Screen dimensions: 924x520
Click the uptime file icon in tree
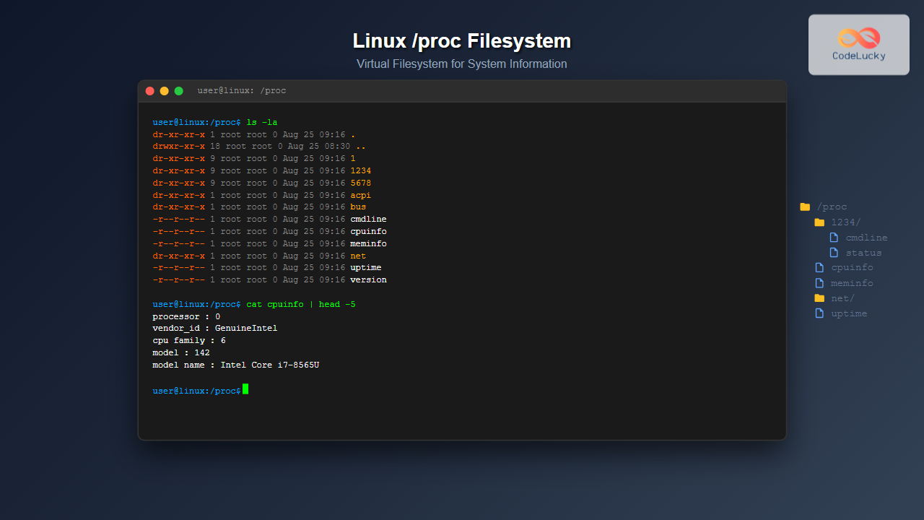pos(819,313)
